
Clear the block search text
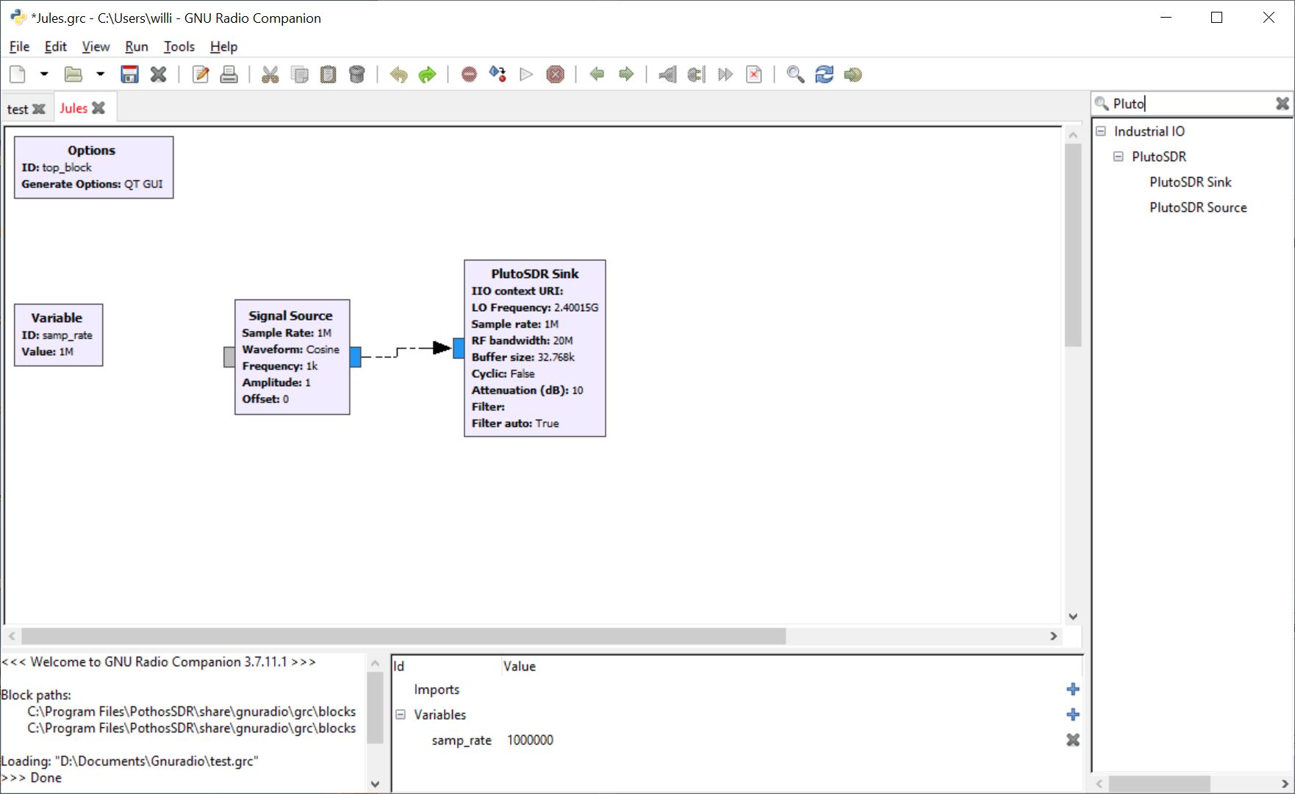(1283, 104)
